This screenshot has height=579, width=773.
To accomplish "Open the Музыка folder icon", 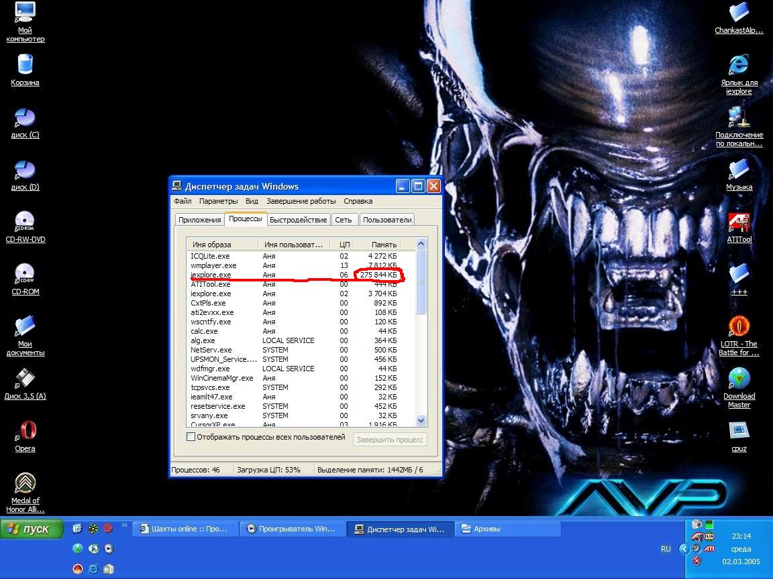I will pyautogui.click(x=739, y=176).
